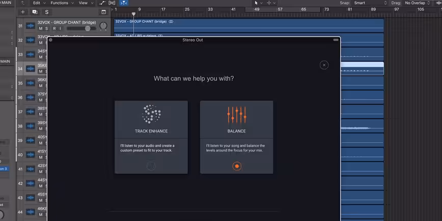This screenshot has width=442, height=221.
Task: Open the pointer left-click tool menu
Action: (258, 3)
